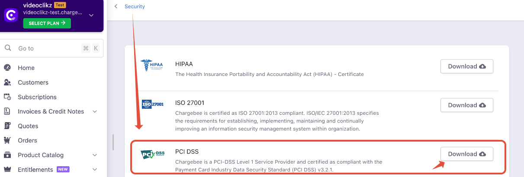Download the PCI DSS certificate
524x177 pixels.
click(x=466, y=154)
